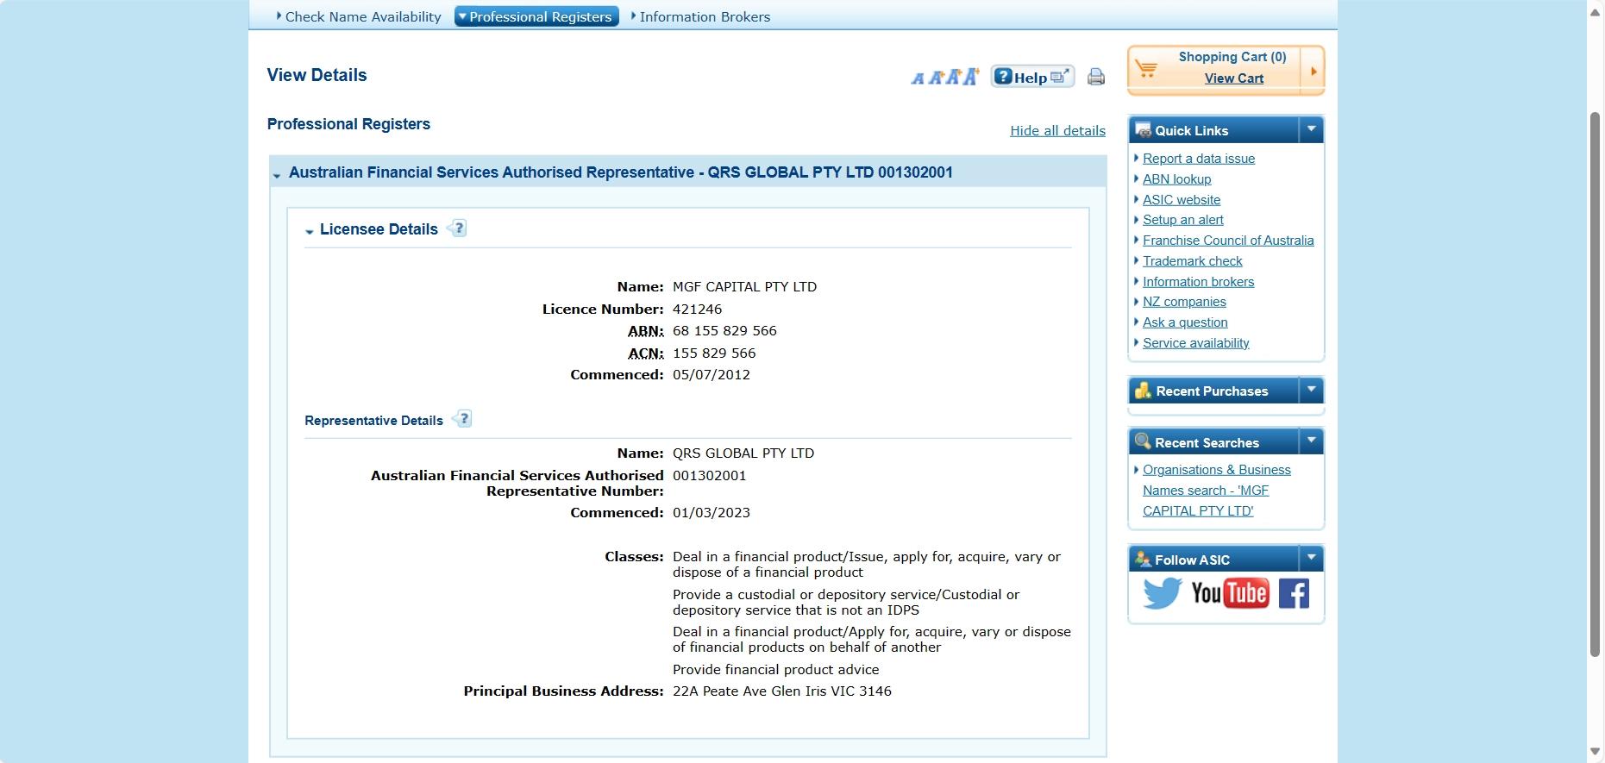The width and height of the screenshot is (1605, 763).
Task: Click the View Cart link
Action: coord(1233,78)
